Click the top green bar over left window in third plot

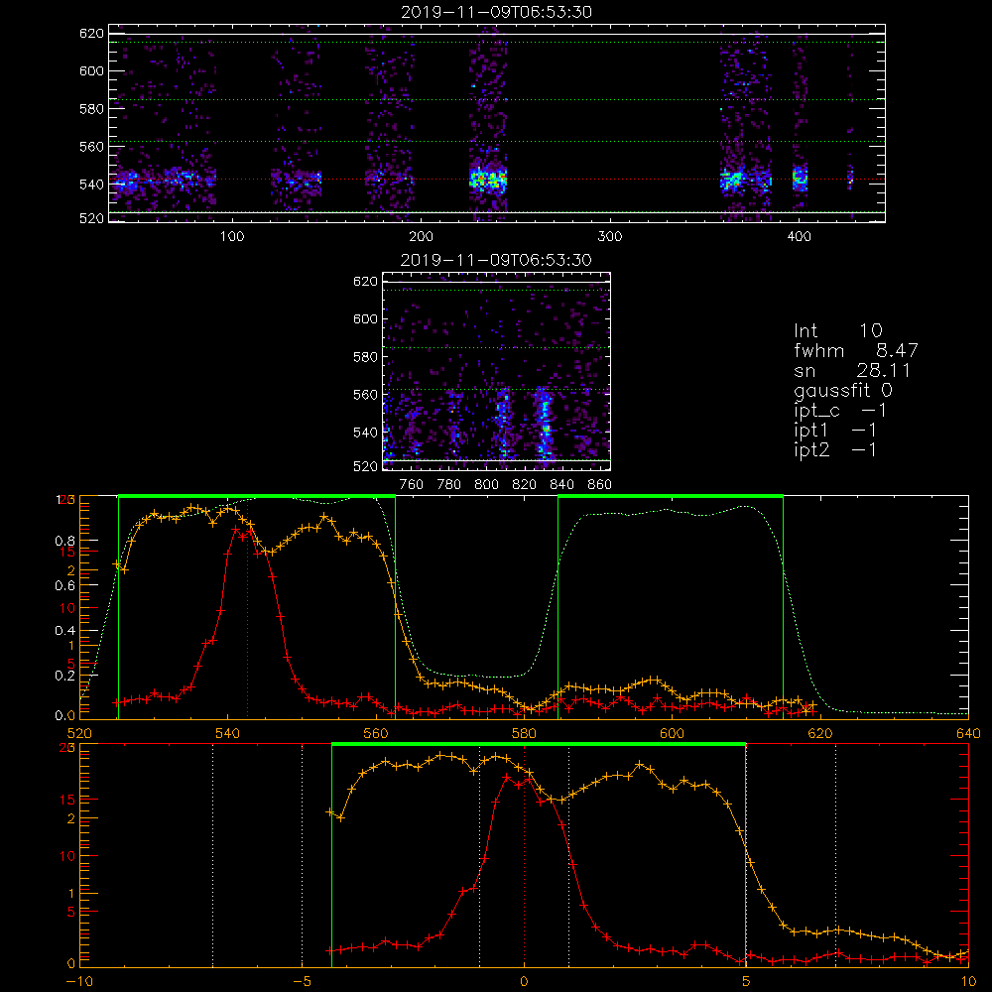pyautogui.click(x=257, y=496)
